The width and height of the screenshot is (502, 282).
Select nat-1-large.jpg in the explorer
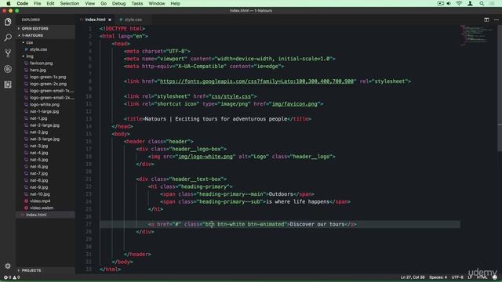click(44, 111)
